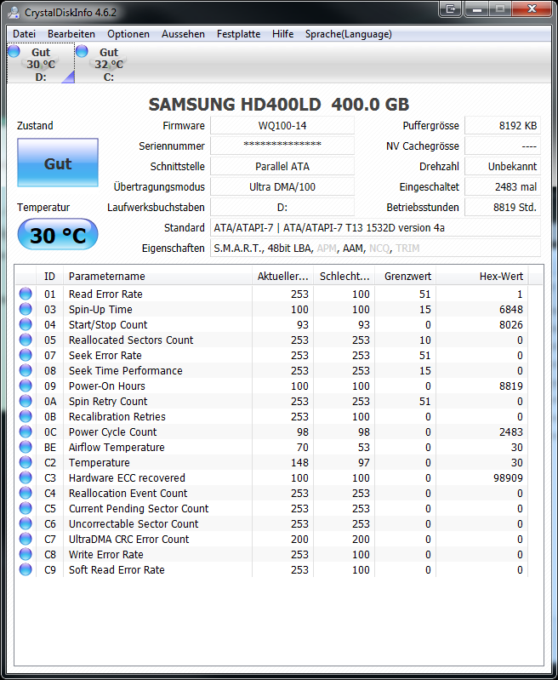
Task: Open the Hilfe menu
Action: (282, 34)
